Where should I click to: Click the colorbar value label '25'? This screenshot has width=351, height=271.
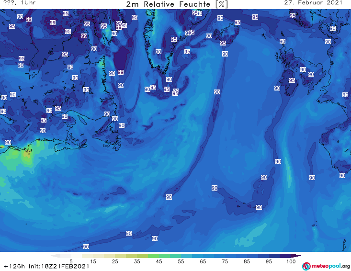[x=115, y=261]
